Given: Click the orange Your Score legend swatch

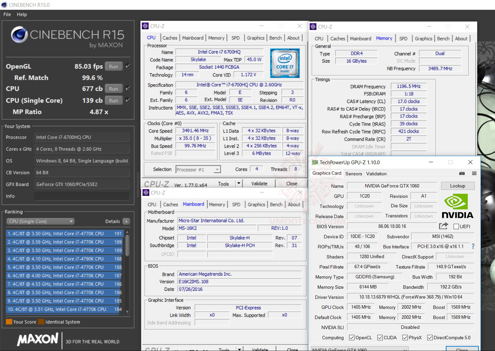Looking at the screenshot, I should pos(9,322).
